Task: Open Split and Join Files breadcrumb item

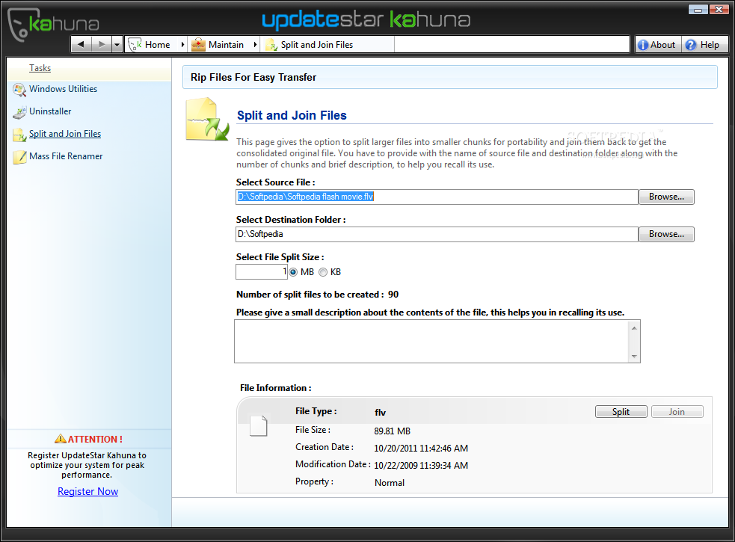Action: (317, 45)
